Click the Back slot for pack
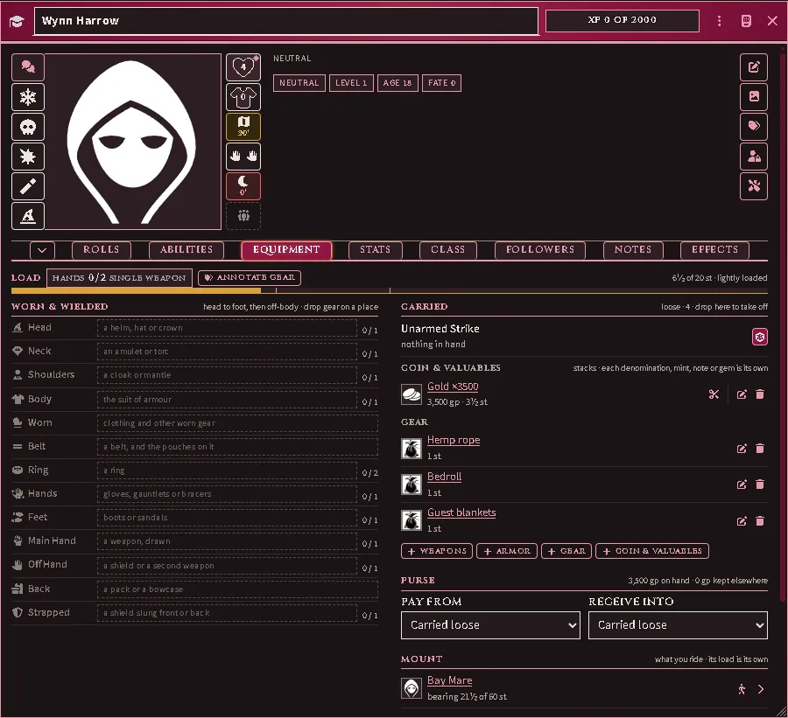 click(x=237, y=589)
